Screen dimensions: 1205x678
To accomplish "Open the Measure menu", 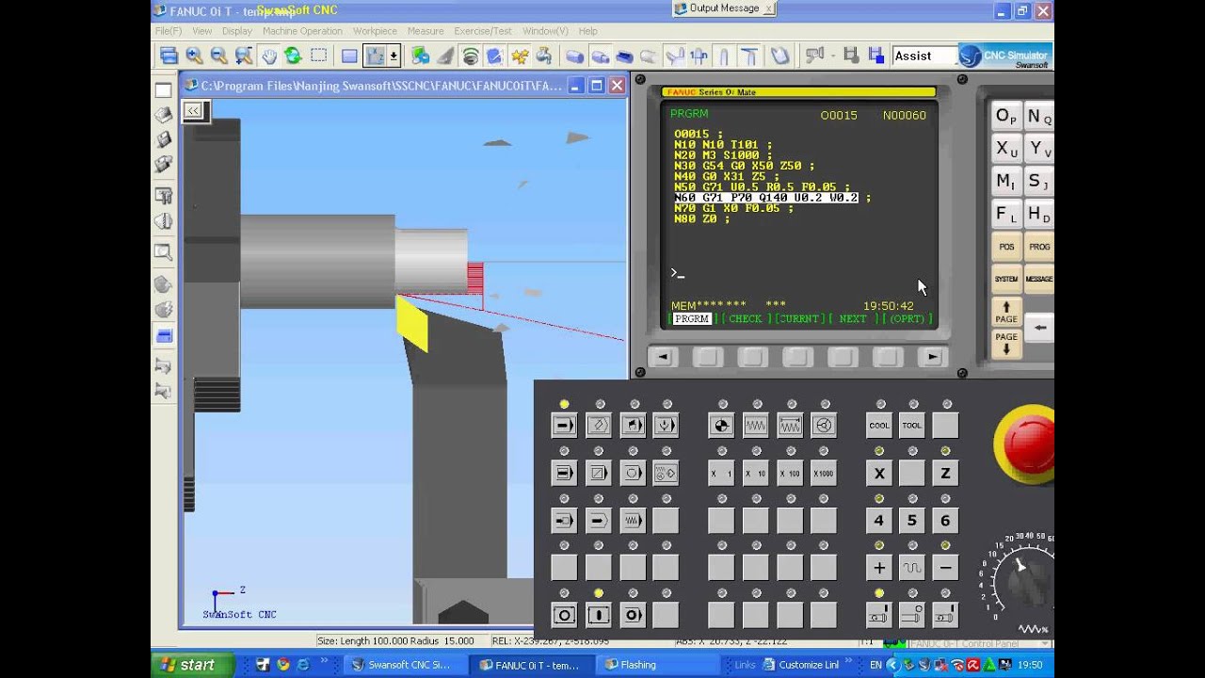I will 426,31.
